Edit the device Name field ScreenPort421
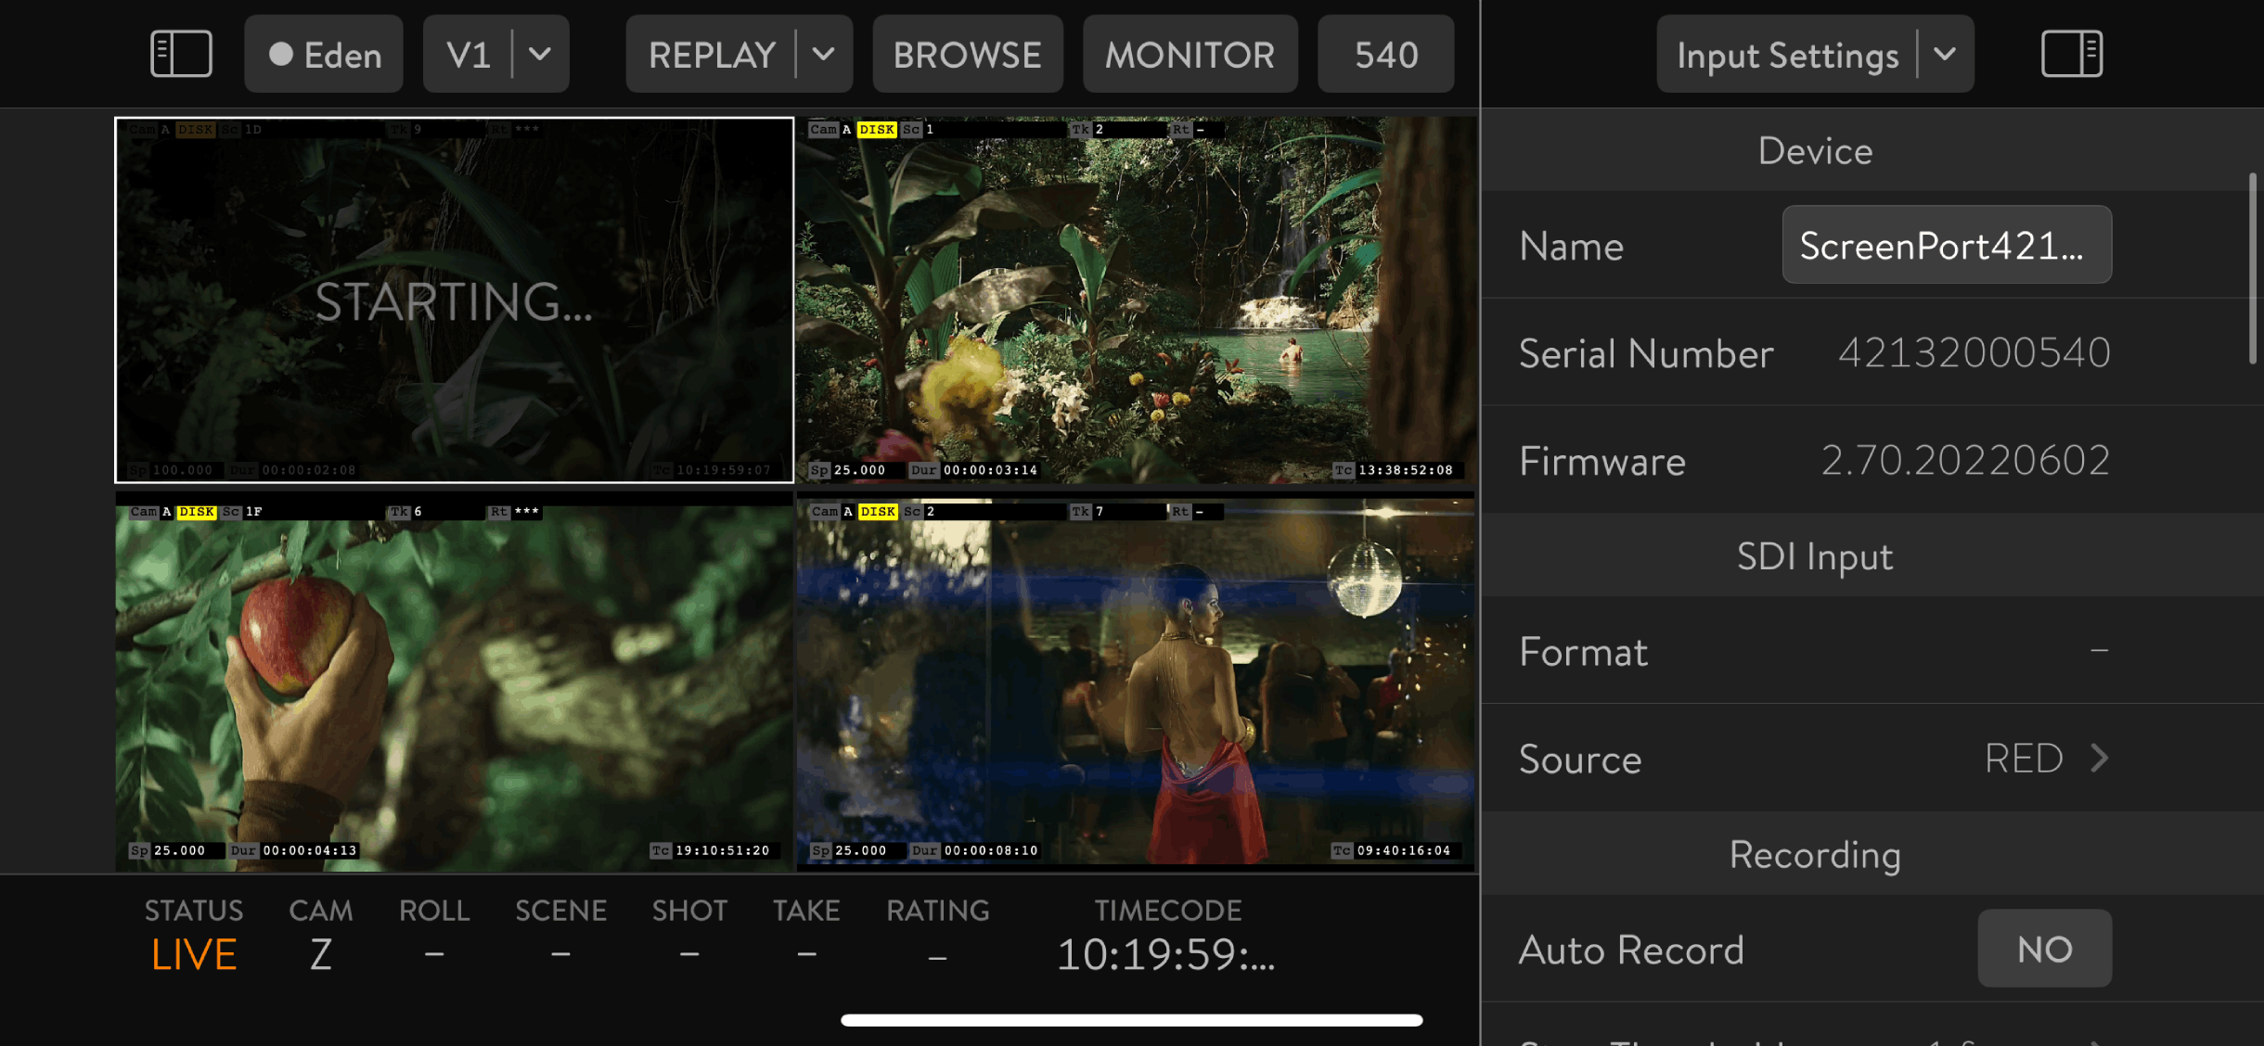This screenshot has width=2264, height=1046. [1946, 245]
